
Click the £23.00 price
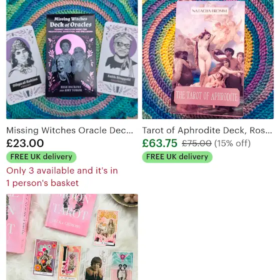[x=25, y=143]
